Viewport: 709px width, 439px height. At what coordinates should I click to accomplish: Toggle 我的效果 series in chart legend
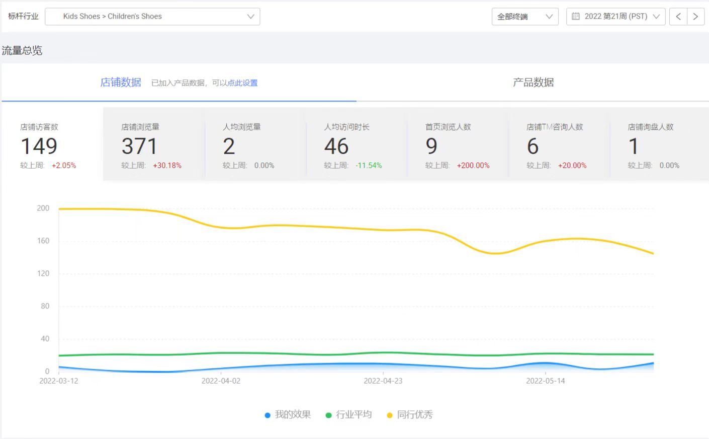coord(293,415)
